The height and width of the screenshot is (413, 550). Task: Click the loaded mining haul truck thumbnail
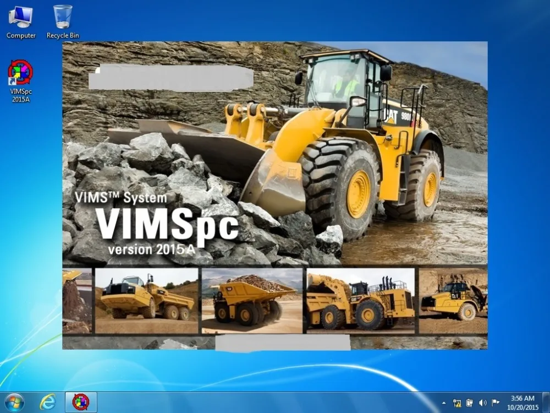pos(252,301)
